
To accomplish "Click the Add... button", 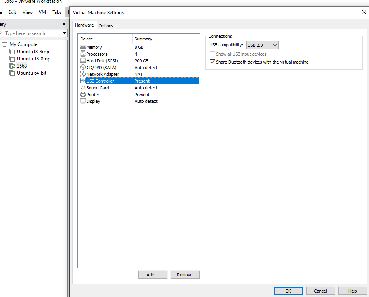I will 153,275.
